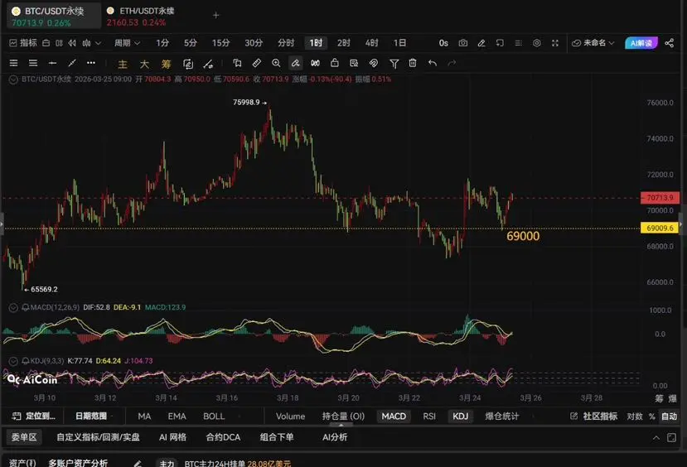Click the pencil edit icon in top toolbar
This screenshot has height=467, width=687.
click(481, 43)
